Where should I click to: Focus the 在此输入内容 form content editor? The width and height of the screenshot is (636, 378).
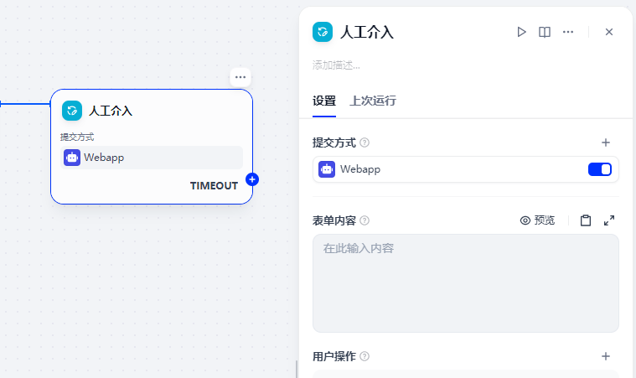(466, 283)
